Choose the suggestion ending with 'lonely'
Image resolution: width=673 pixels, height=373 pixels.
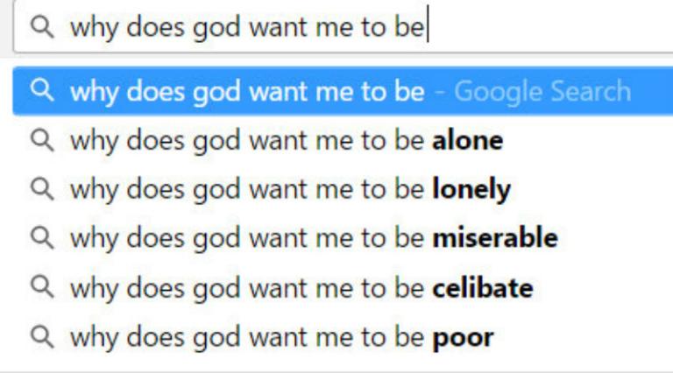(x=343, y=189)
